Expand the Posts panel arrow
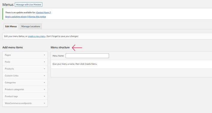The height and width of the screenshot is (113, 212). (44, 62)
